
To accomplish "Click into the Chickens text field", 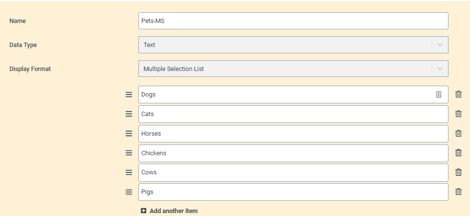I will pyautogui.click(x=293, y=153).
